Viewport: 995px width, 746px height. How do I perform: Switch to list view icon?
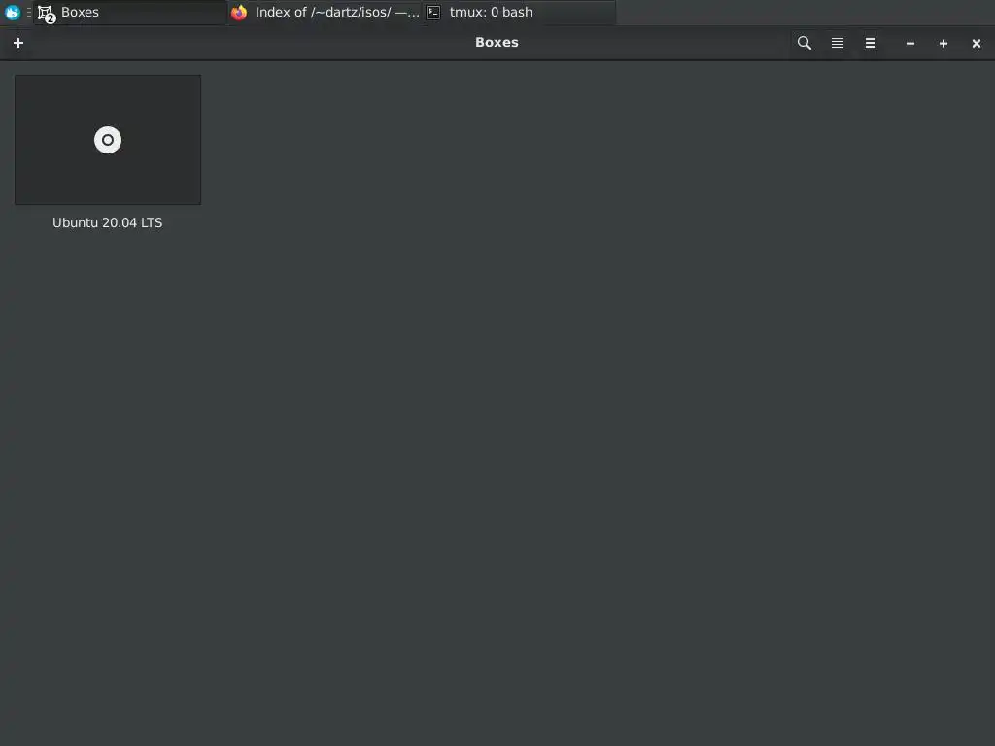click(838, 43)
